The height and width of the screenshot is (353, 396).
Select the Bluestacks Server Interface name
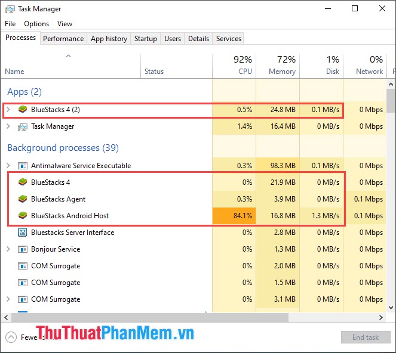[72, 233]
